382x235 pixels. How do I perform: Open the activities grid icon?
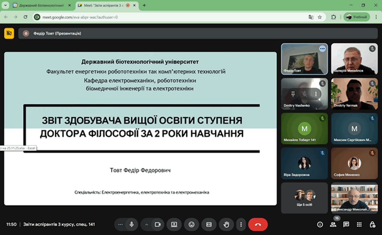coord(359,224)
